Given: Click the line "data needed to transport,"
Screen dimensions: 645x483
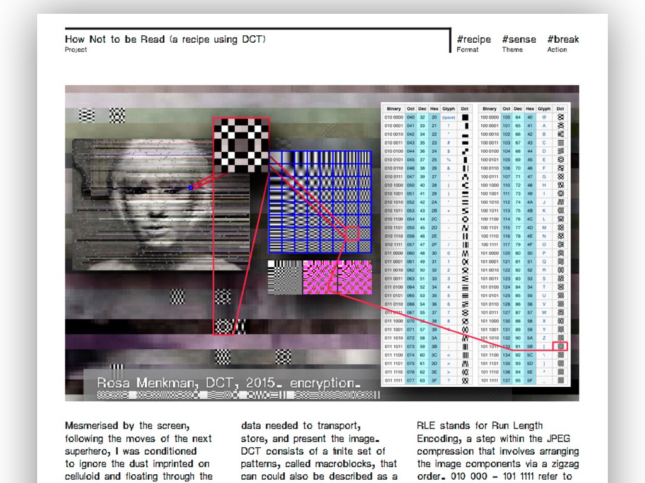Looking at the screenshot, I should (x=301, y=426).
